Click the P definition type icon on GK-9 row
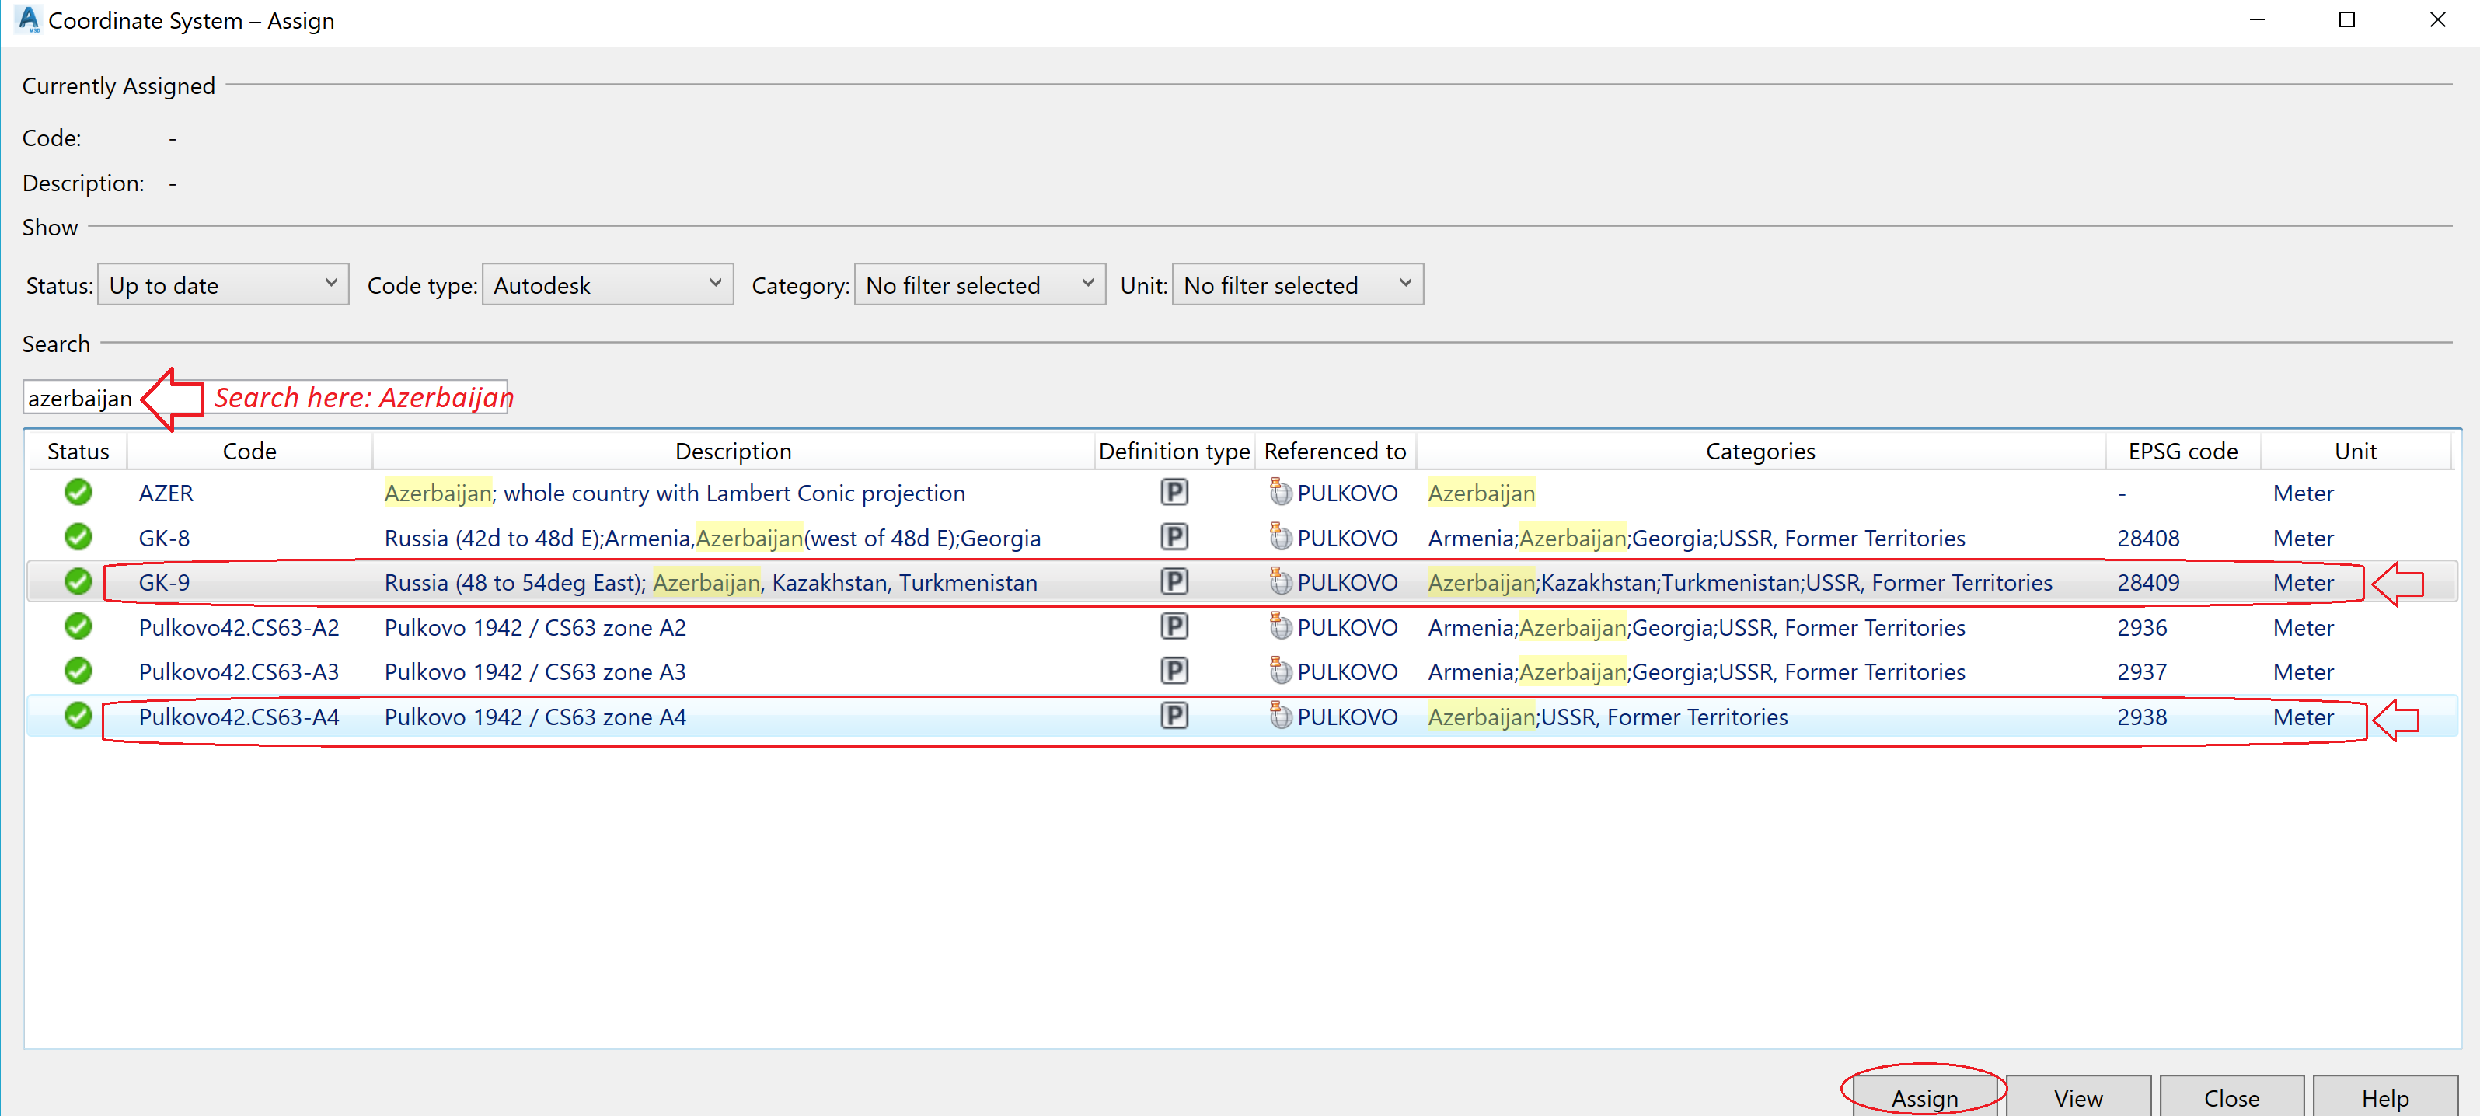 [1174, 581]
